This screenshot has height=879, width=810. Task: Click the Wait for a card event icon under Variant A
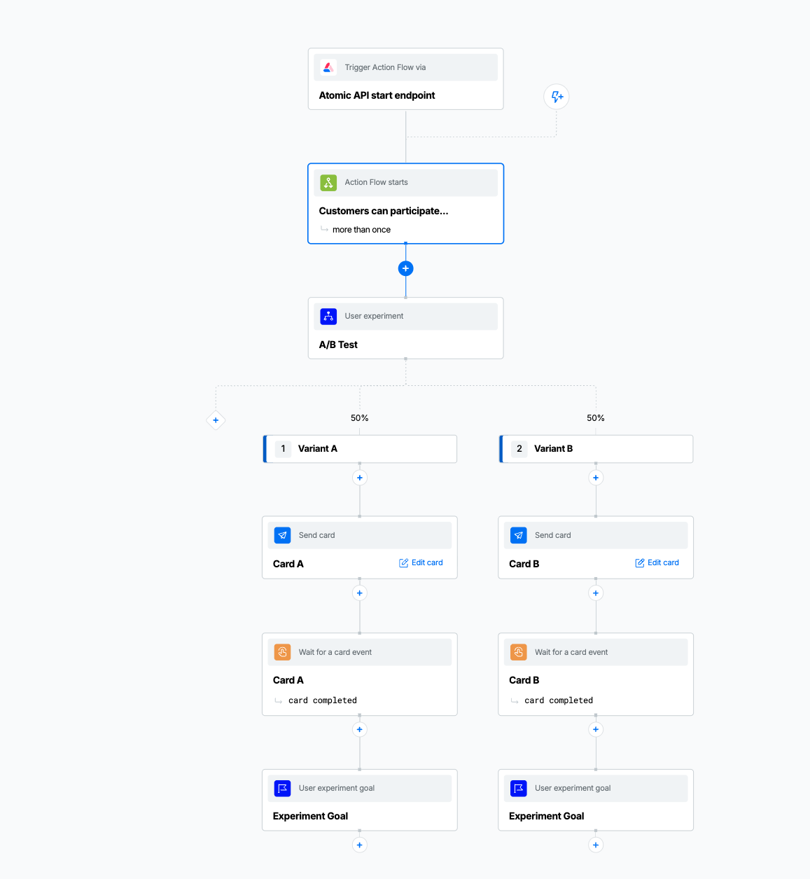[x=282, y=651]
